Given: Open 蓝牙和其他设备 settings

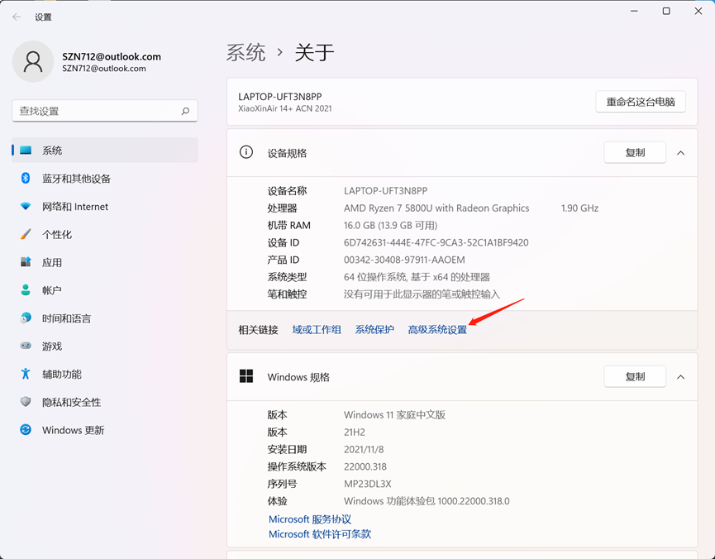Looking at the screenshot, I should [105, 179].
